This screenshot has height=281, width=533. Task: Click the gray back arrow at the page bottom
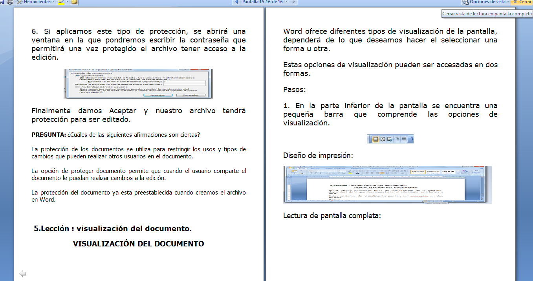(22, 274)
